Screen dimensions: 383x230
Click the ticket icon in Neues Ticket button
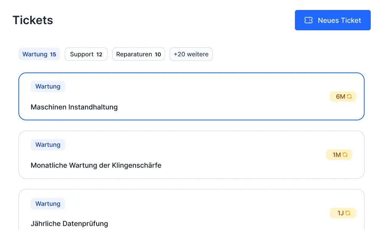point(308,20)
